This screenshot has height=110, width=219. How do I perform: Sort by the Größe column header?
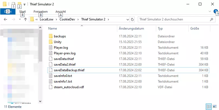pyautogui.click(x=199, y=29)
